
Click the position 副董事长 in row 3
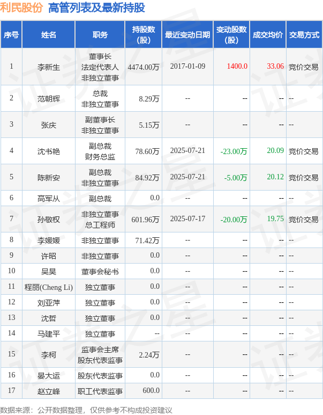pyautogui.click(x=100, y=120)
